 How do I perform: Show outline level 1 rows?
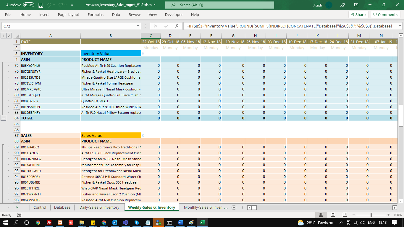click(x=4, y=36)
